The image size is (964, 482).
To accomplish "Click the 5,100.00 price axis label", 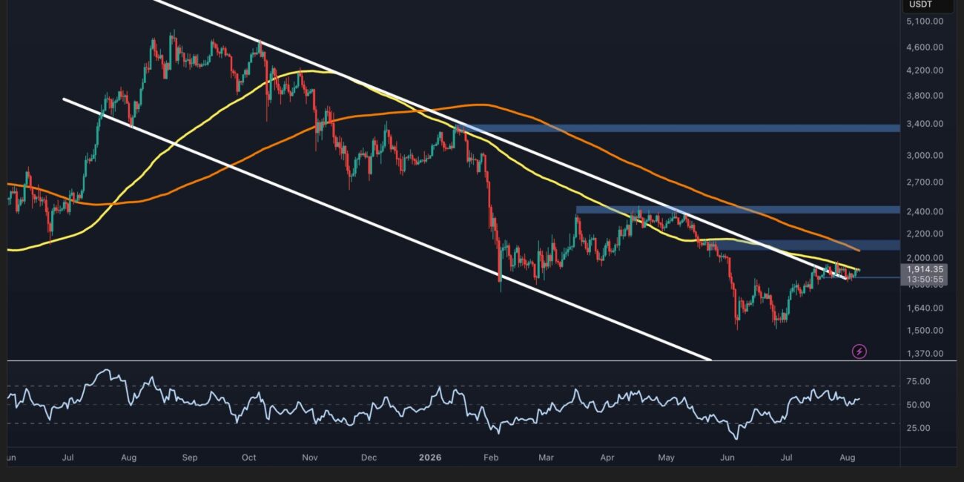I will [925, 22].
